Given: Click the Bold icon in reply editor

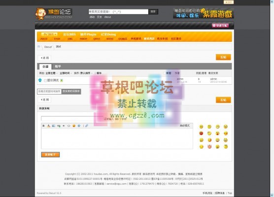Looking at the screenshot, I should 43,126.
